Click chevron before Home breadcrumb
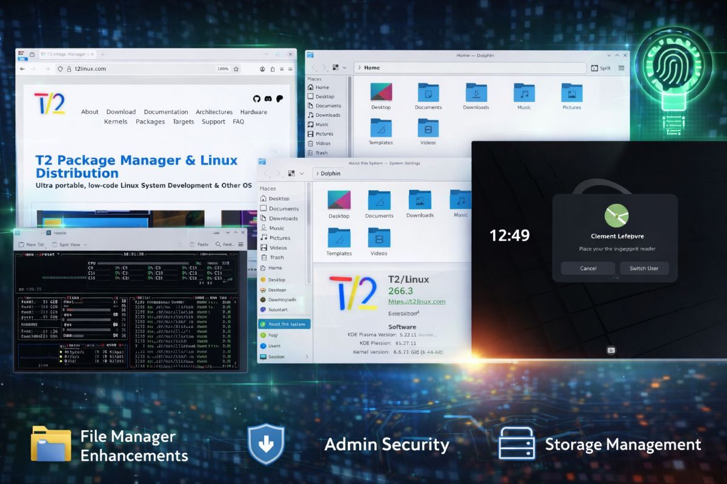Viewport: 727px width, 484px height. click(x=360, y=68)
